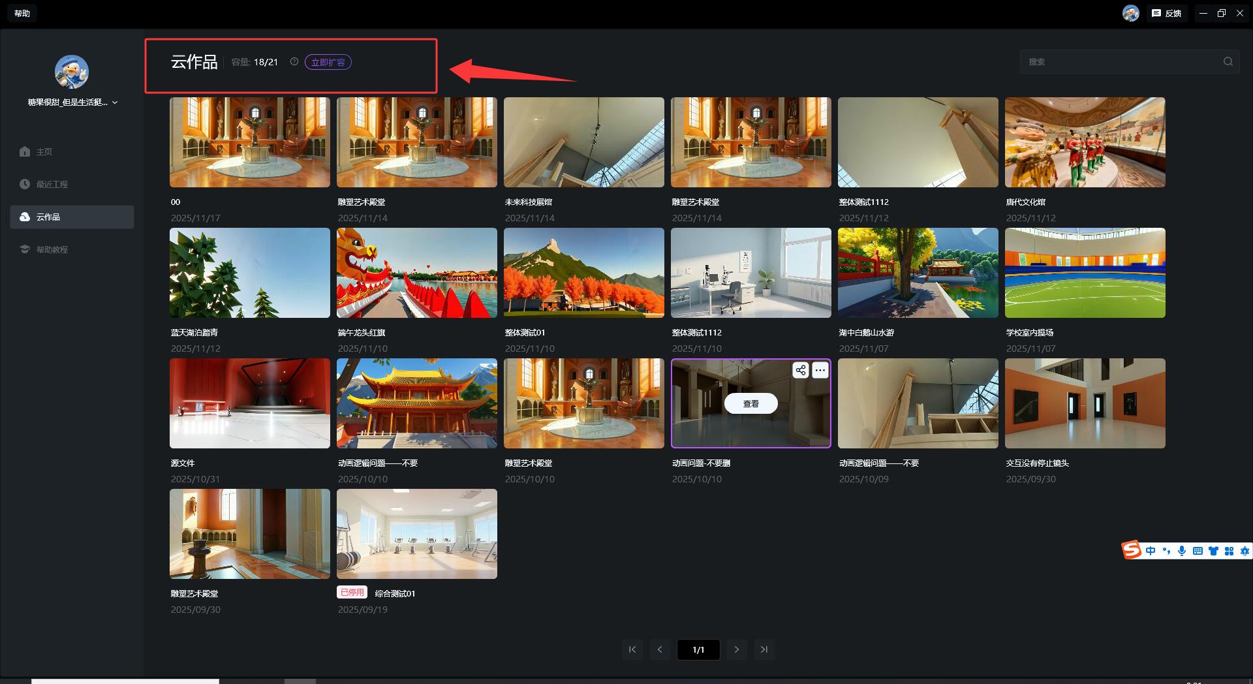Viewport: 1253px width, 684px height.
Task: Go to the next page
Action: click(x=737, y=649)
